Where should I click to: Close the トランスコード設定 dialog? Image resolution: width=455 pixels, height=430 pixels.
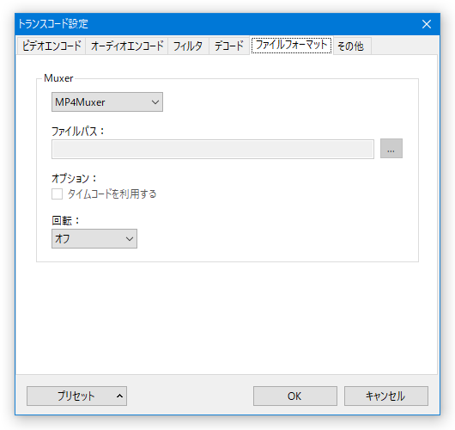(x=427, y=24)
